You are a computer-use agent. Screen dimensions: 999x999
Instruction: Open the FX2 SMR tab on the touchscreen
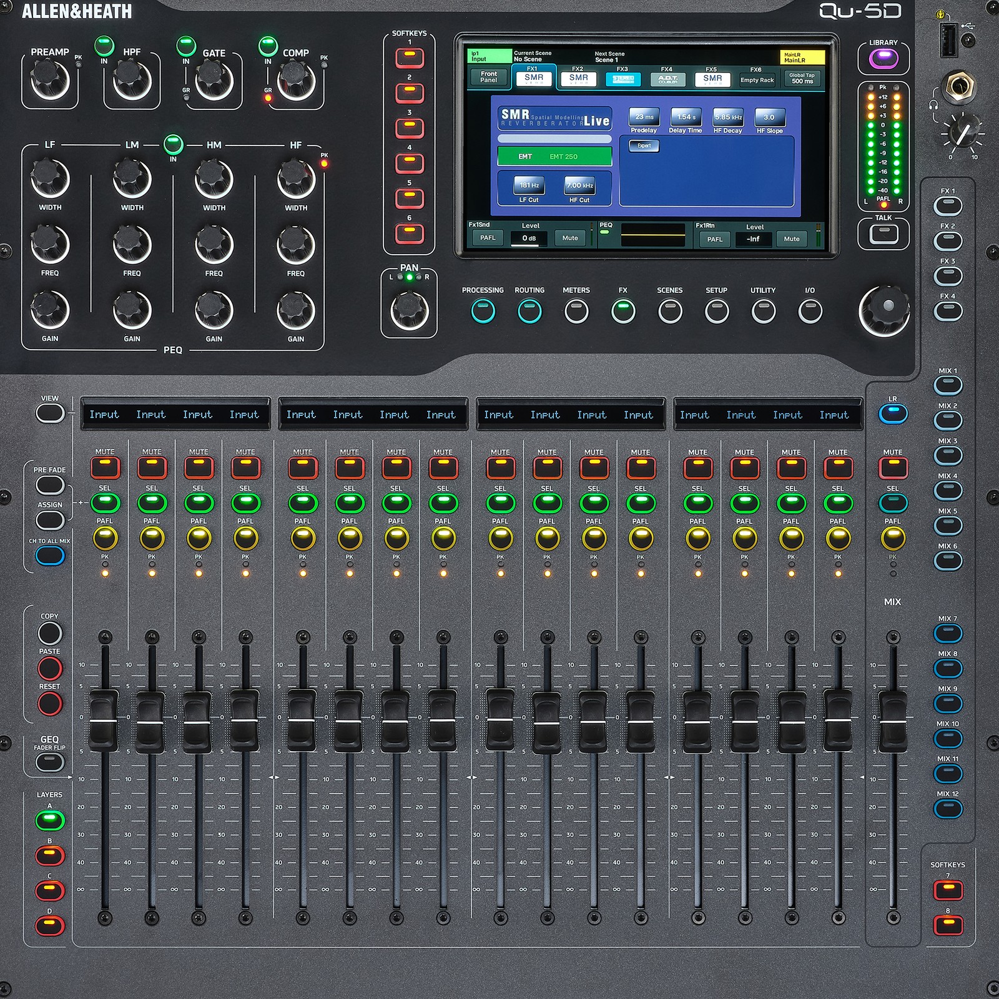(x=578, y=79)
